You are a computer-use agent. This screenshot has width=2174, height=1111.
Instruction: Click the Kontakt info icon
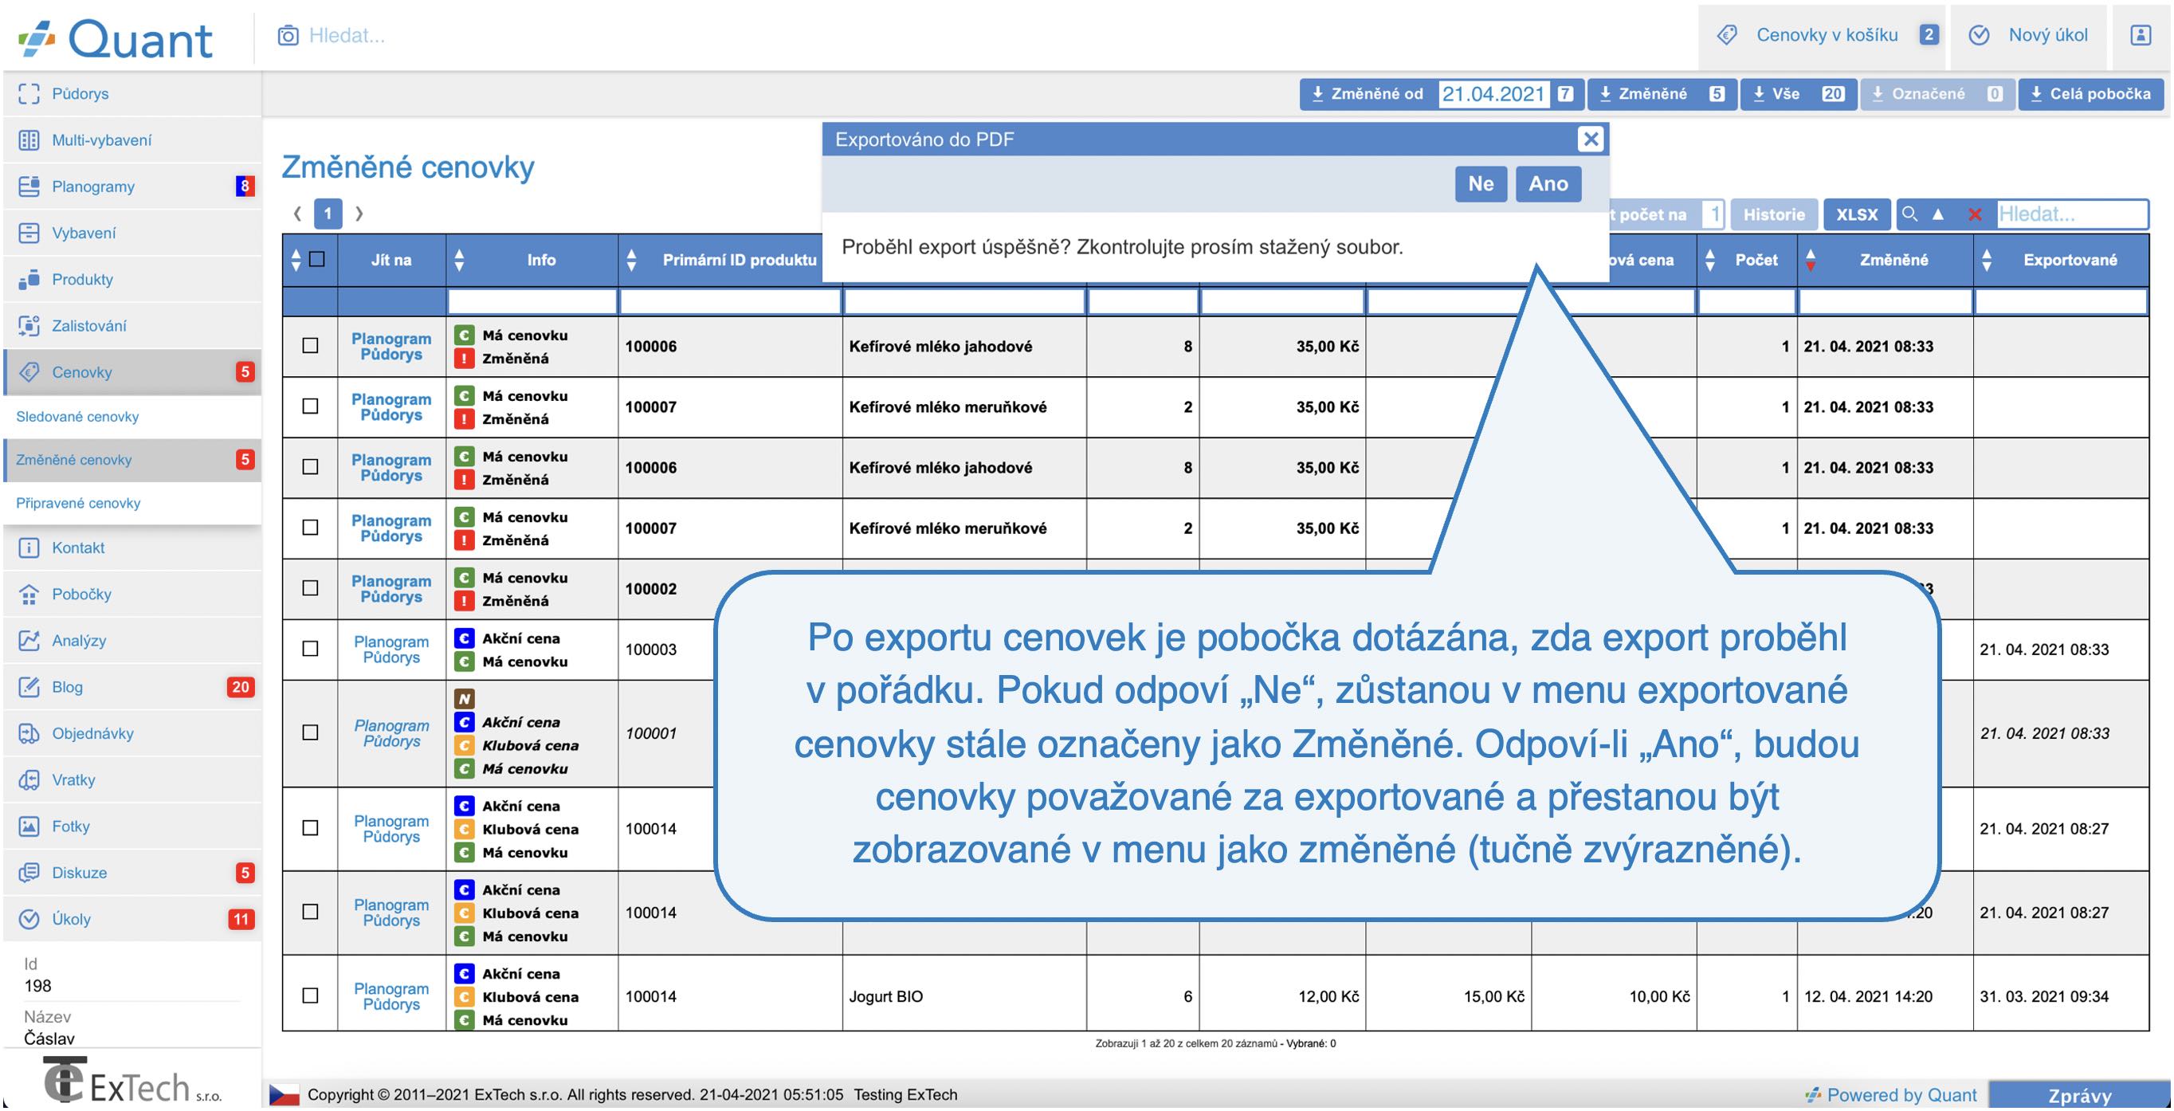click(x=29, y=548)
